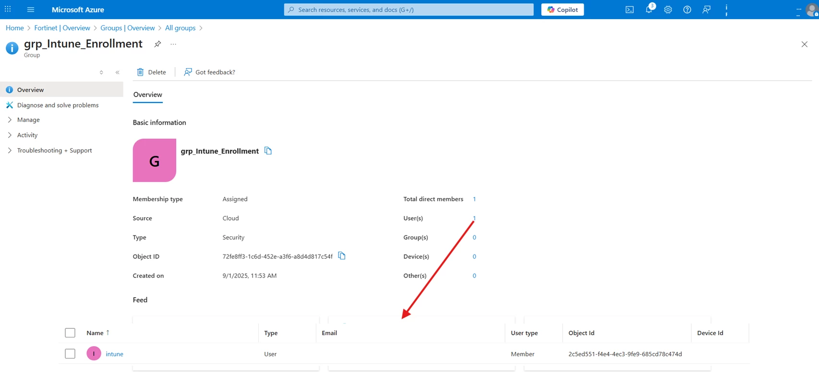Open the Device(s) count link
This screenshot has height=372, width=819.
tap(474, 256)
